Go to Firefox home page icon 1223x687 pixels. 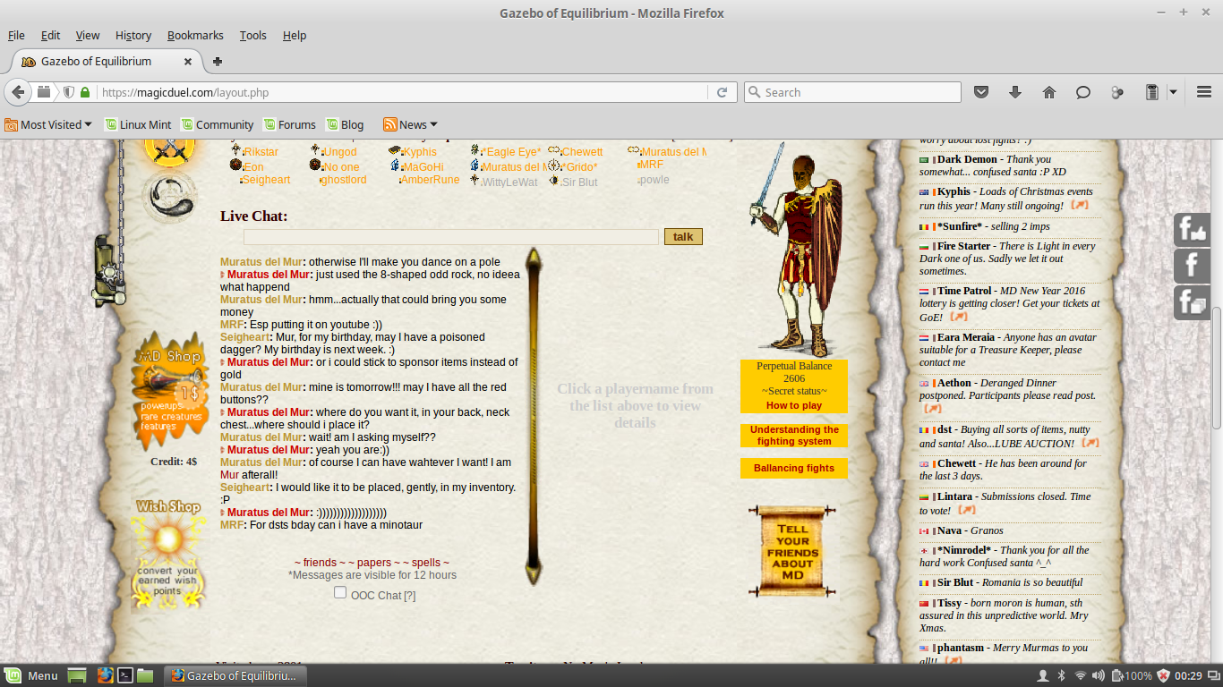pos(1049,92)
